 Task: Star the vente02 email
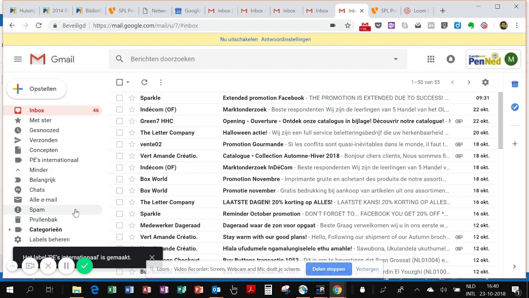coord(132,144)
